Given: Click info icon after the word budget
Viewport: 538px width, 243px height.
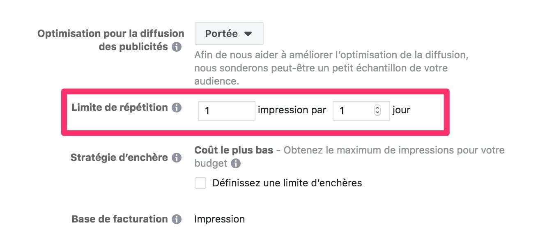Looking at the screenshot, I should [236, 163].
